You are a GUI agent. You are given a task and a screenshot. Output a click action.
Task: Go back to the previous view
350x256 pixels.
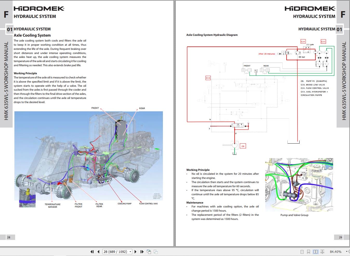[149, 252]
